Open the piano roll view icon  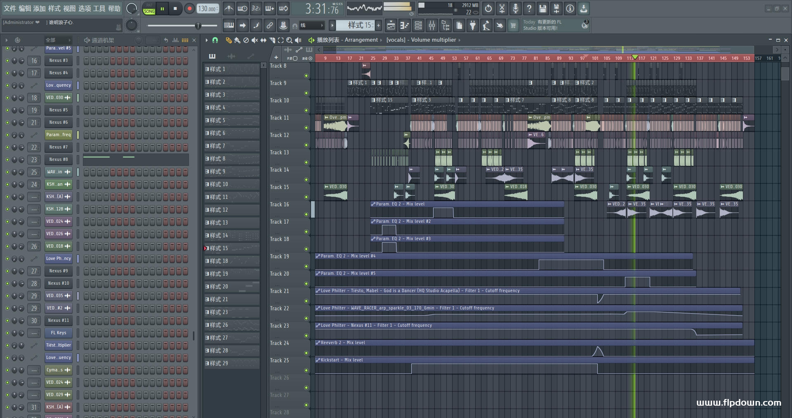405,26
